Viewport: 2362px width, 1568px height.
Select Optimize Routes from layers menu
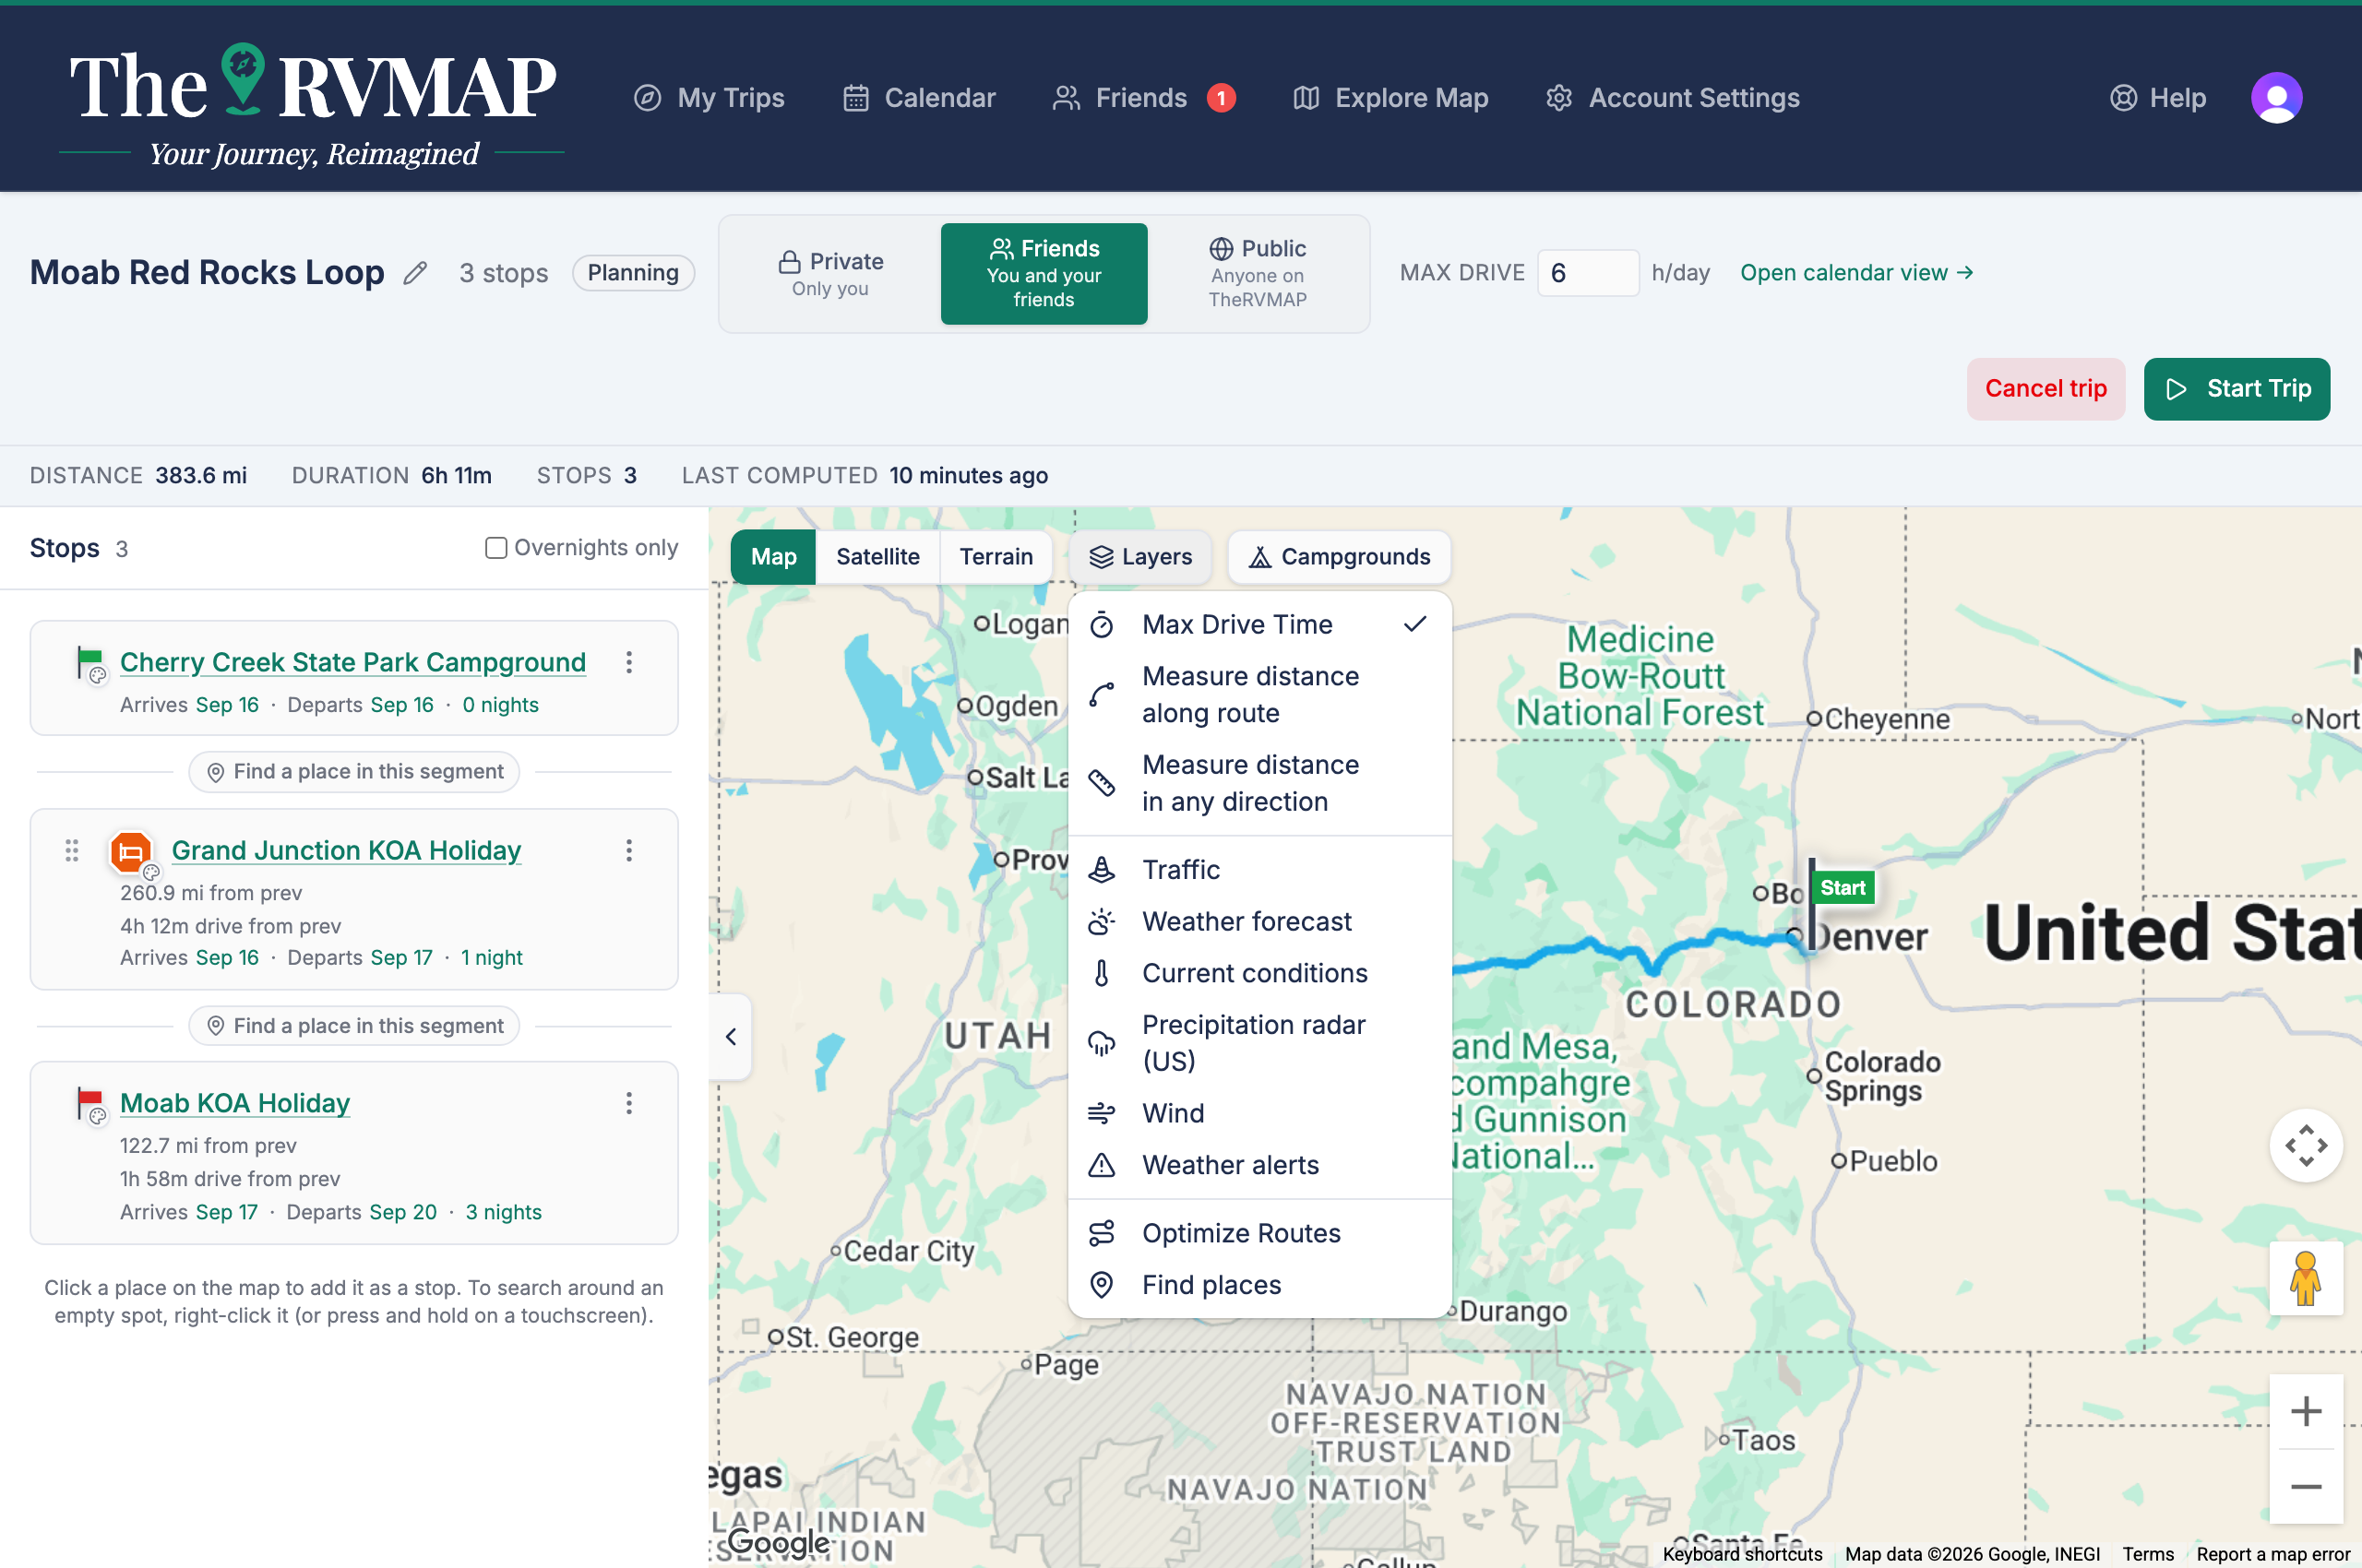[x=1259, y=1233]
